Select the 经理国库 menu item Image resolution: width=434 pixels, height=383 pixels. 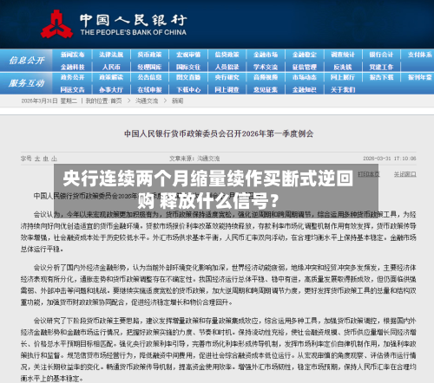(x=149, y=67)
